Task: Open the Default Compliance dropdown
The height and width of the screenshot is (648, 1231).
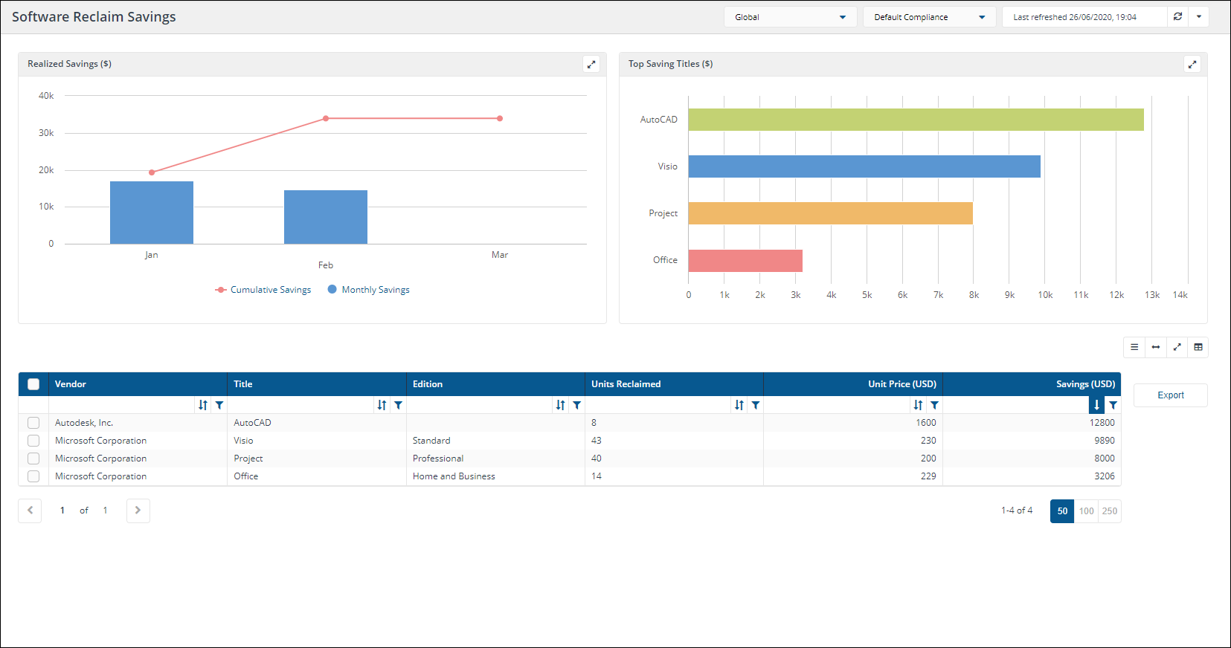Action: tap(928, 17)
